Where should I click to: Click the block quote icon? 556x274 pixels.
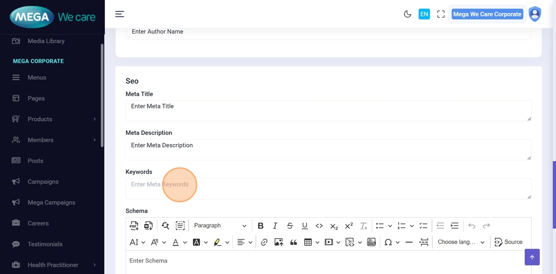coord(293,242)
